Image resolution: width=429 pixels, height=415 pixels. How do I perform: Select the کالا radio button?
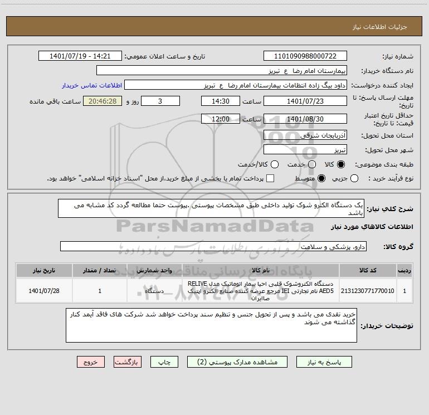pyautogui.click(x=341, y=164)
